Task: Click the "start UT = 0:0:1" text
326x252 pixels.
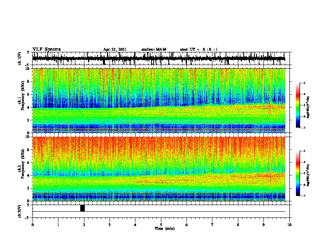Action: tap(199, 49)
